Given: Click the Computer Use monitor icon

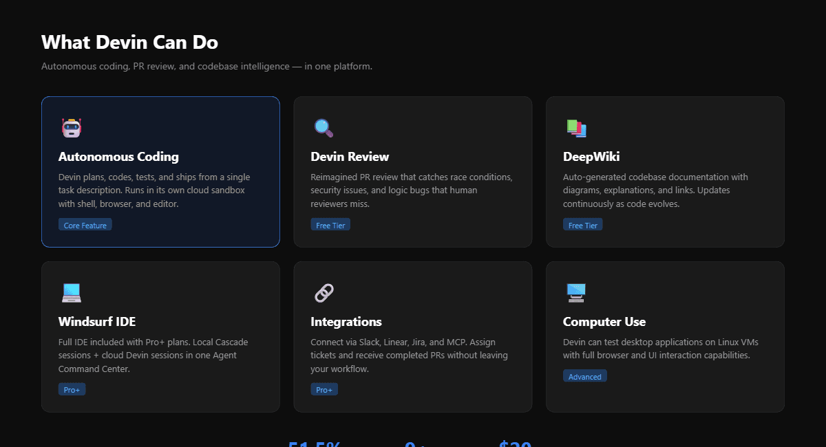Looking at the screenshot, I should click(x=575, y=293).
